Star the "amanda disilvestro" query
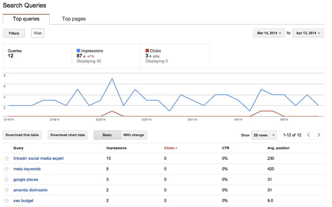The height and width of the screenshot is (207, 332). coord(6,190)
